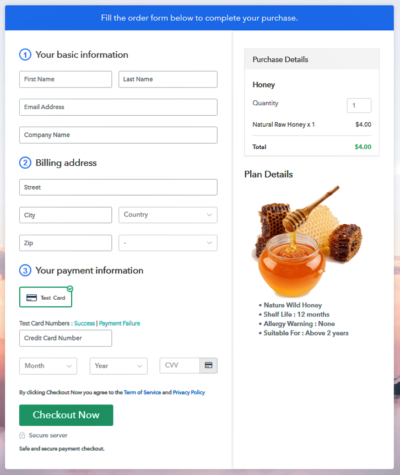Viewport: 400px width, 475px height.
Task: Open the Year expiry dropdown
Action: [x=118, y=366]
